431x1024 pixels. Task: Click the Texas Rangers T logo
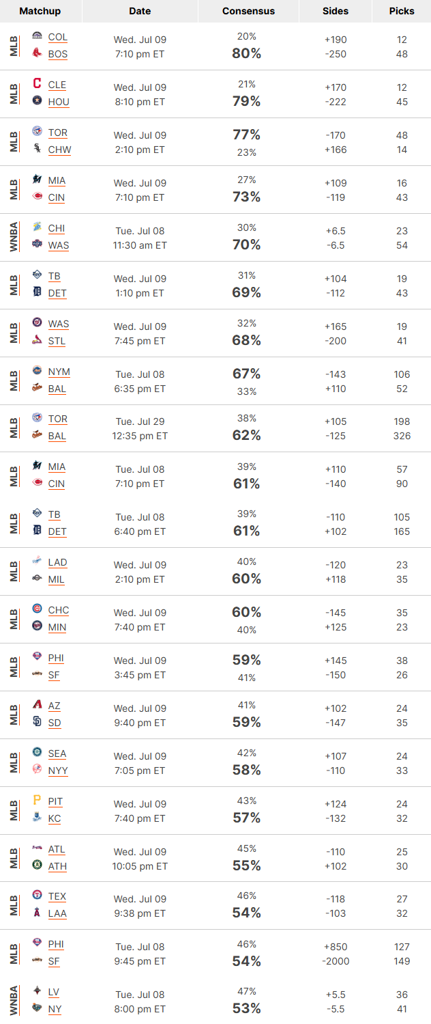pyautogui.click(x=37, y=896)
